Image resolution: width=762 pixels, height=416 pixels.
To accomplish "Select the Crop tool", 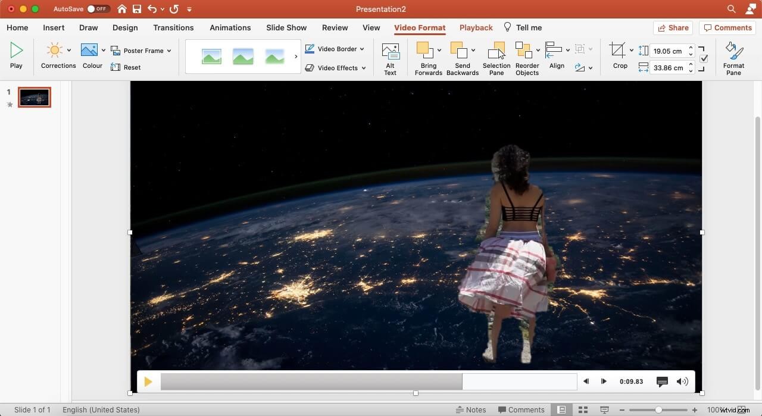I will [620, 57].
